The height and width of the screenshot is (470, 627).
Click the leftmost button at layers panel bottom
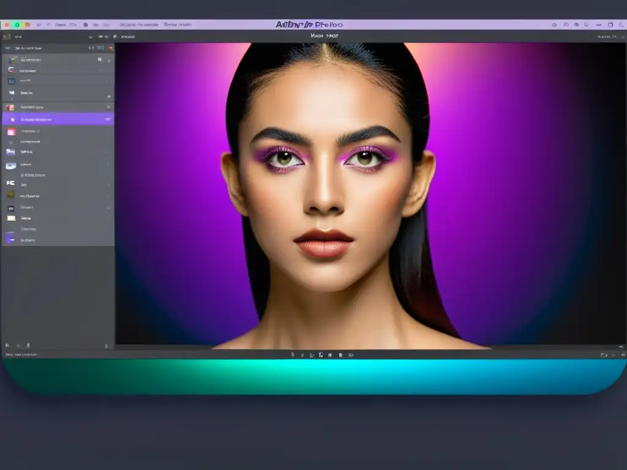[7, 346]
